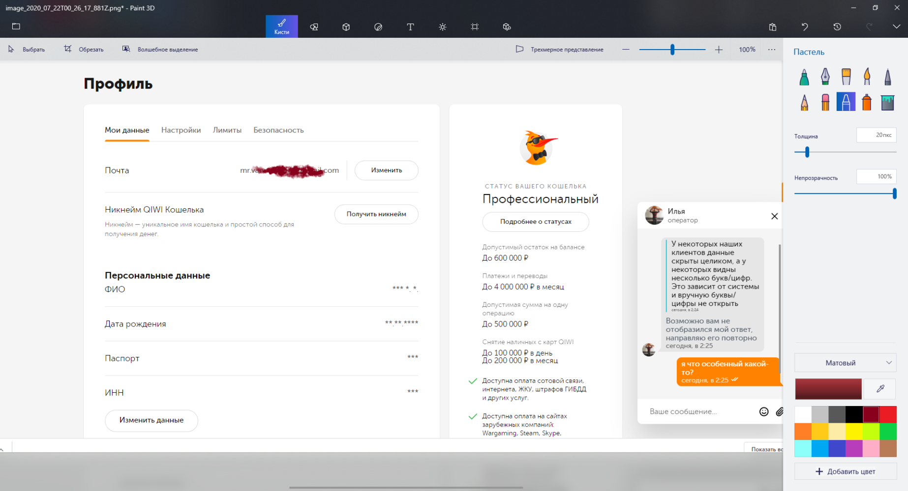Activate the Fill bucket tool
Image resolution: width=908 pixels, height=491 pixels.
(887, 102)
